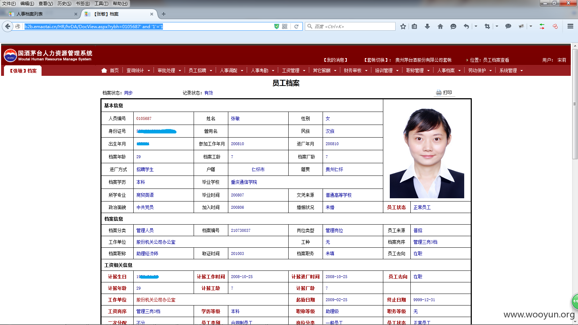The width and height of the screenshot is (578, 325).
Task: Click the 打印 print link
Action: tap(448, 92)
